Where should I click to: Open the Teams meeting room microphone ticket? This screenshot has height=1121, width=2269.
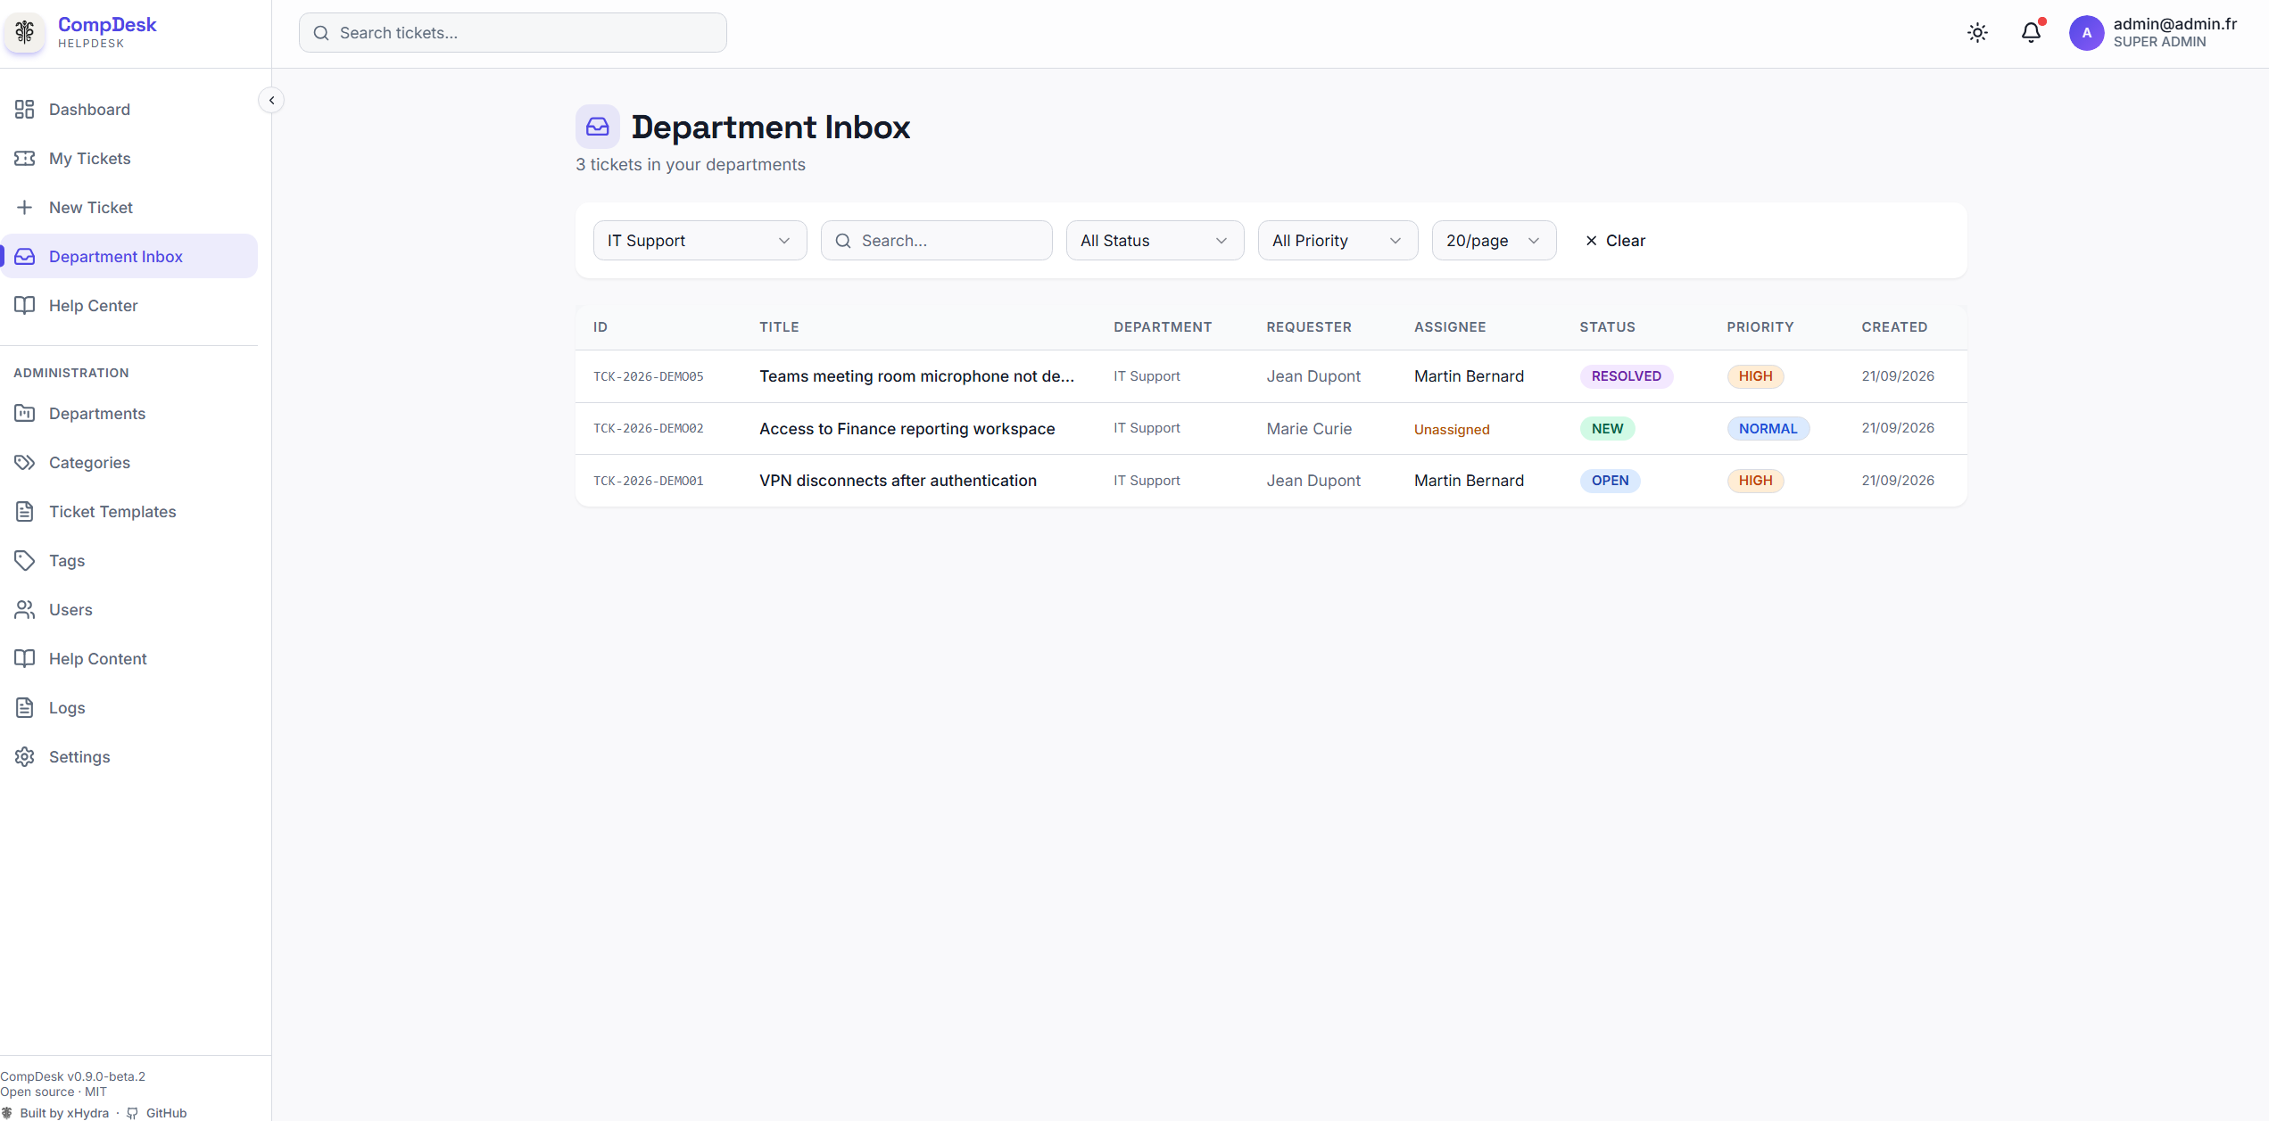pyautogui.click(x=916, y=376)
